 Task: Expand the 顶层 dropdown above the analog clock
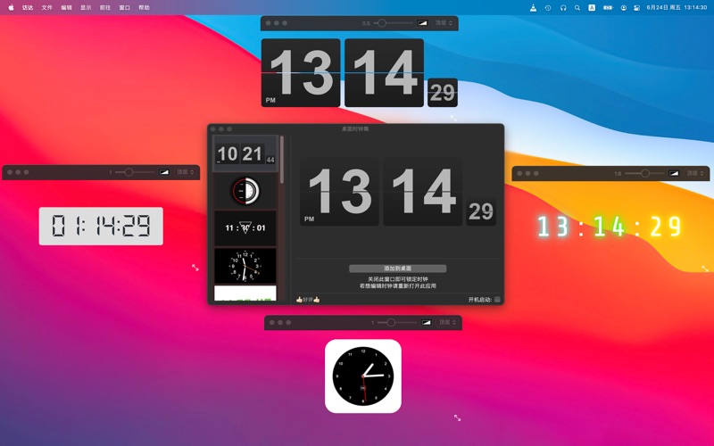(448, 322)
